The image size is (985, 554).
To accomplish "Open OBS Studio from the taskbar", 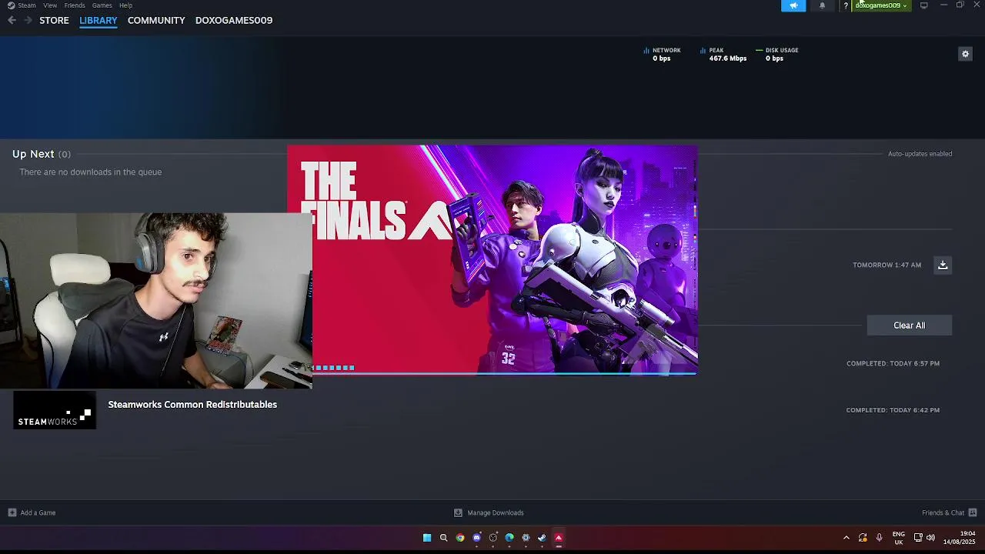I will point(493,538).
